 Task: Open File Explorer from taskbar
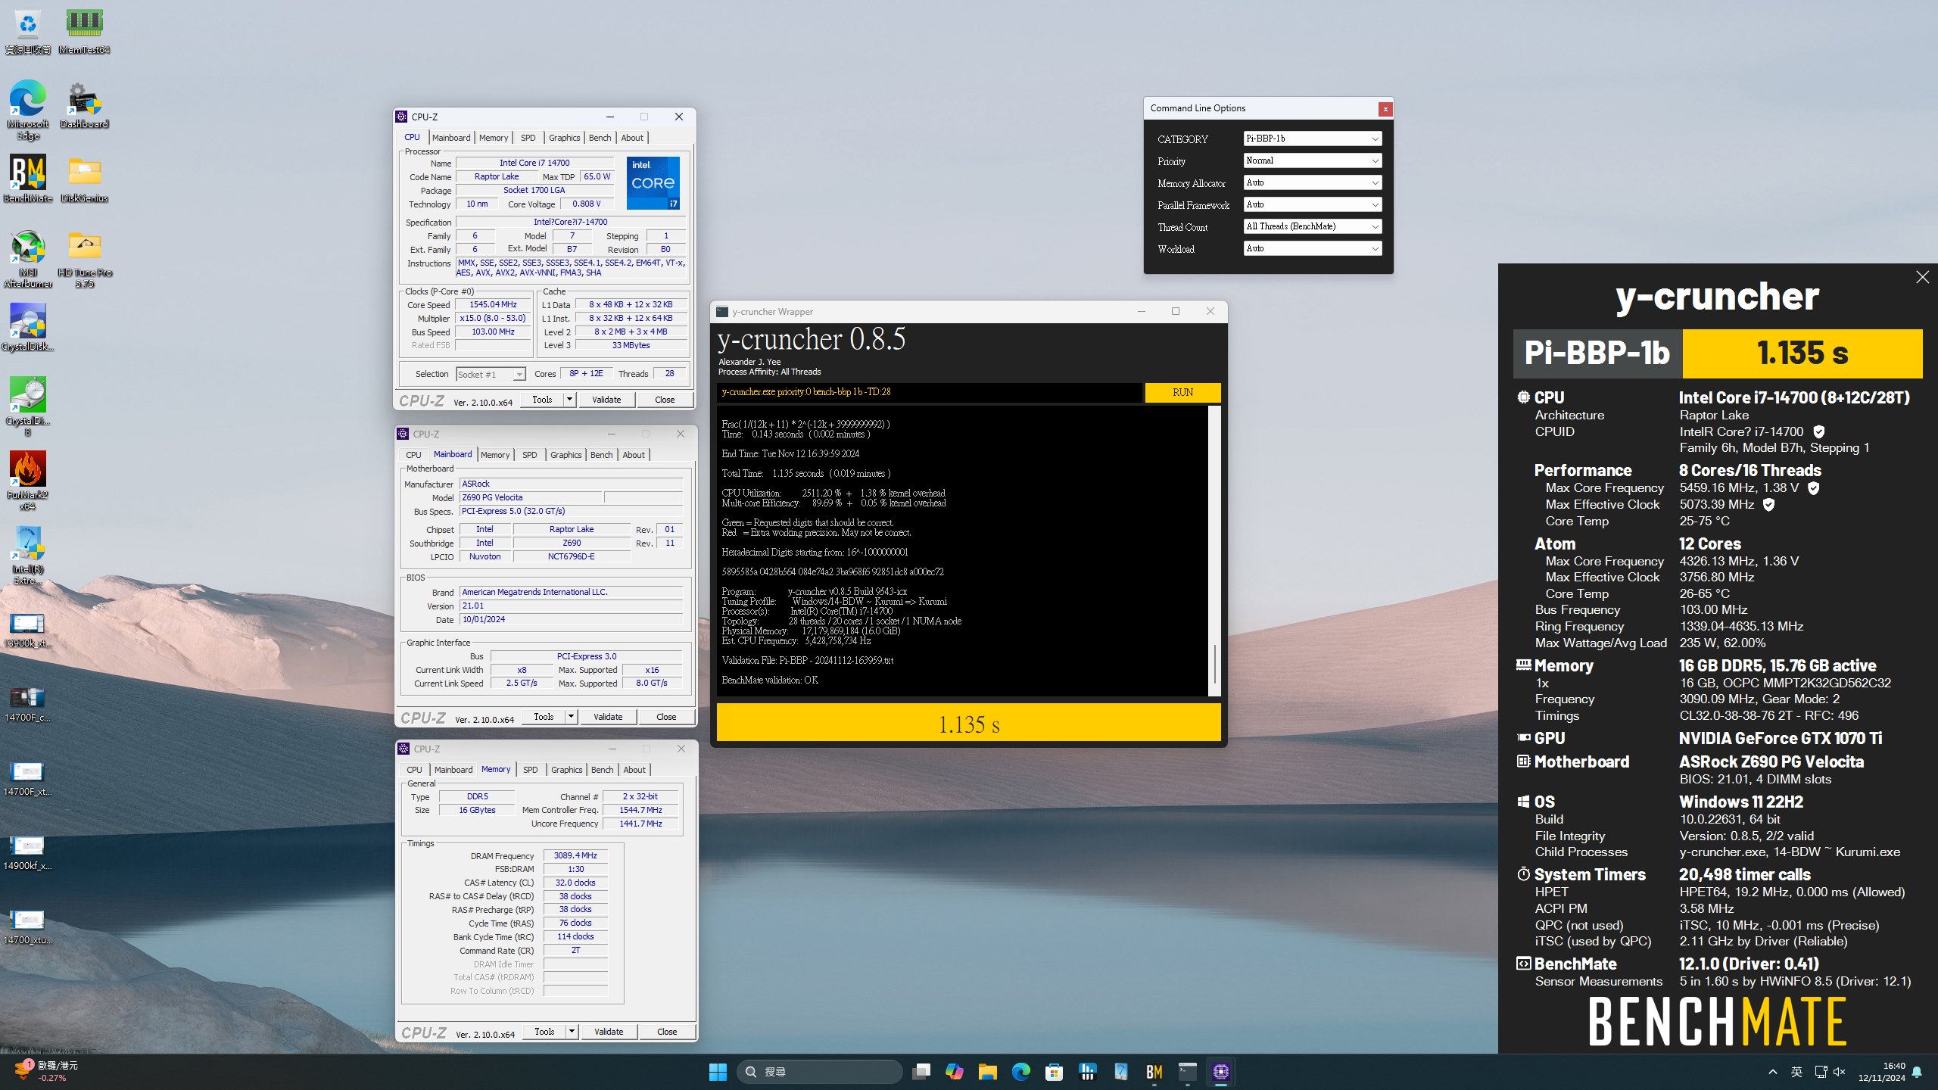point(988,1072)
